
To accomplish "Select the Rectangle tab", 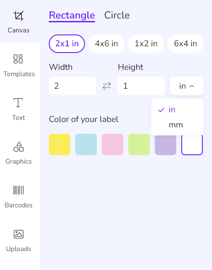I will (x=72, y=16).
